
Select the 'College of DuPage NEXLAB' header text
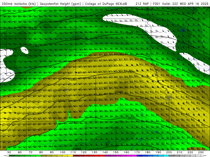coord(106,4)
